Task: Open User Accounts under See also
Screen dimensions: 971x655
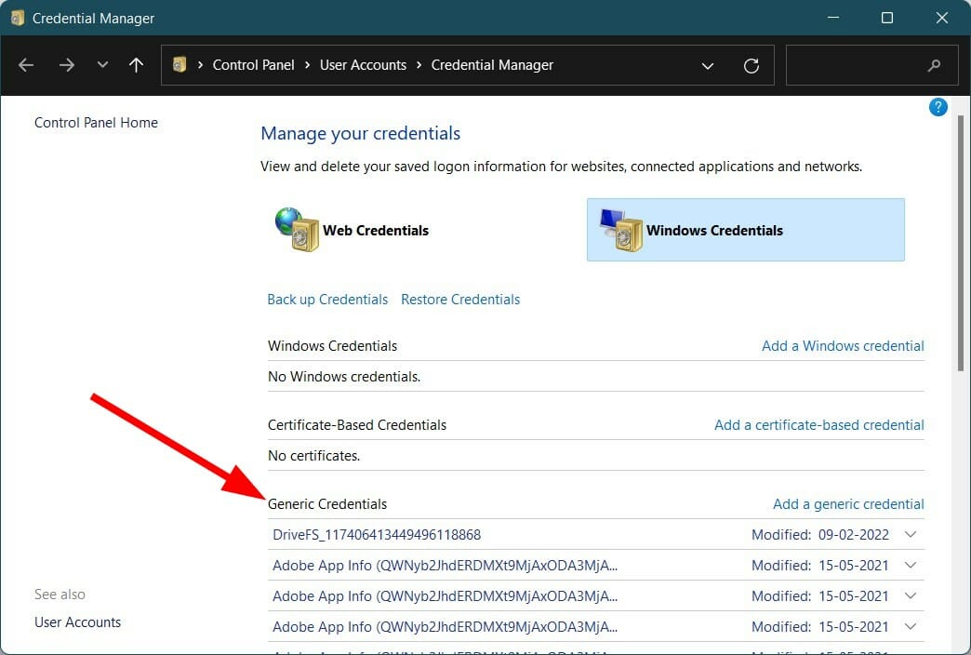Action: (77, 622)
